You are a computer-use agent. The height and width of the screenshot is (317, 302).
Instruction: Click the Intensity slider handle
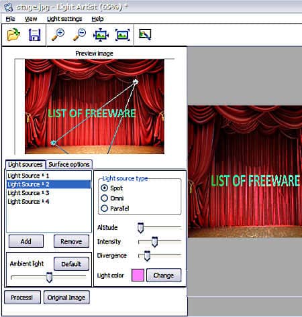(x=154, y=242)
